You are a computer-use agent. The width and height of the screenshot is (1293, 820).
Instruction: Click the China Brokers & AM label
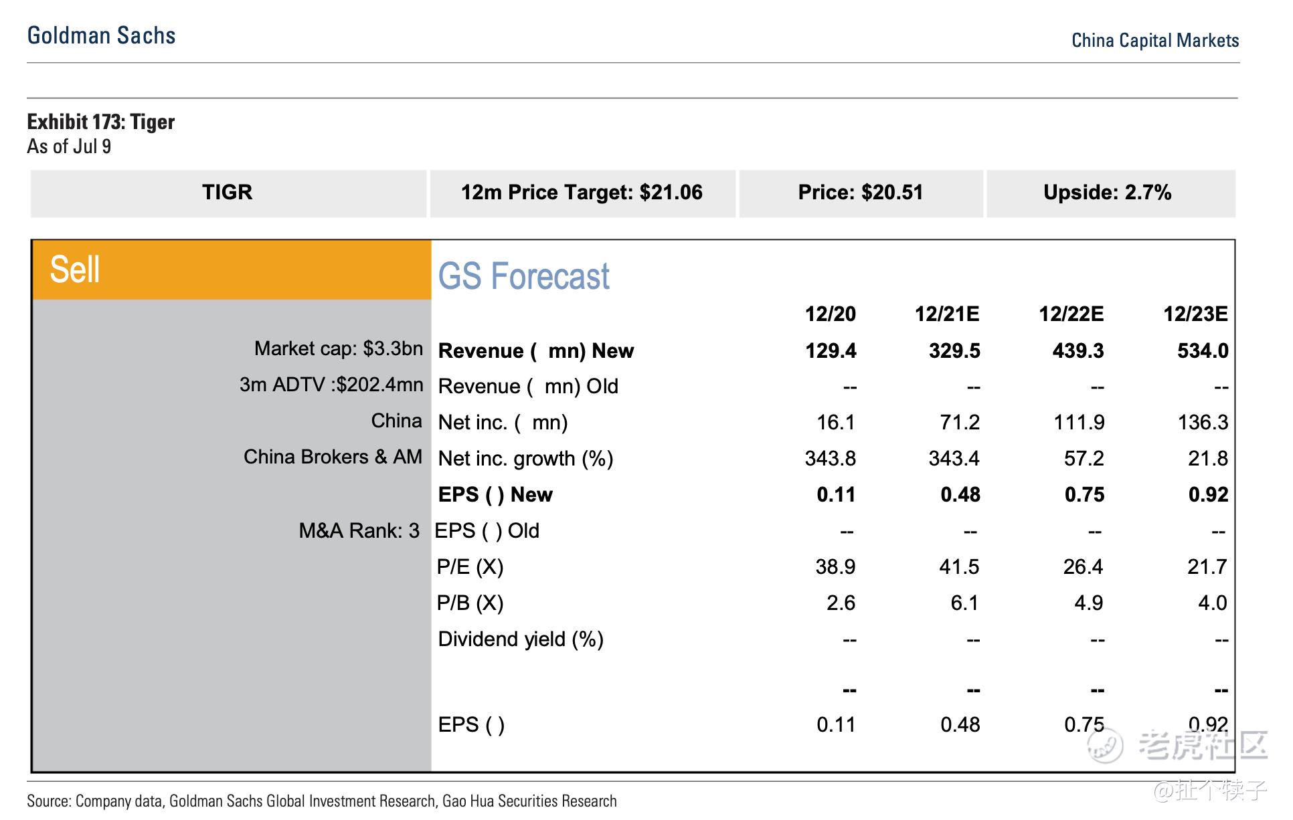coord(333,457)
